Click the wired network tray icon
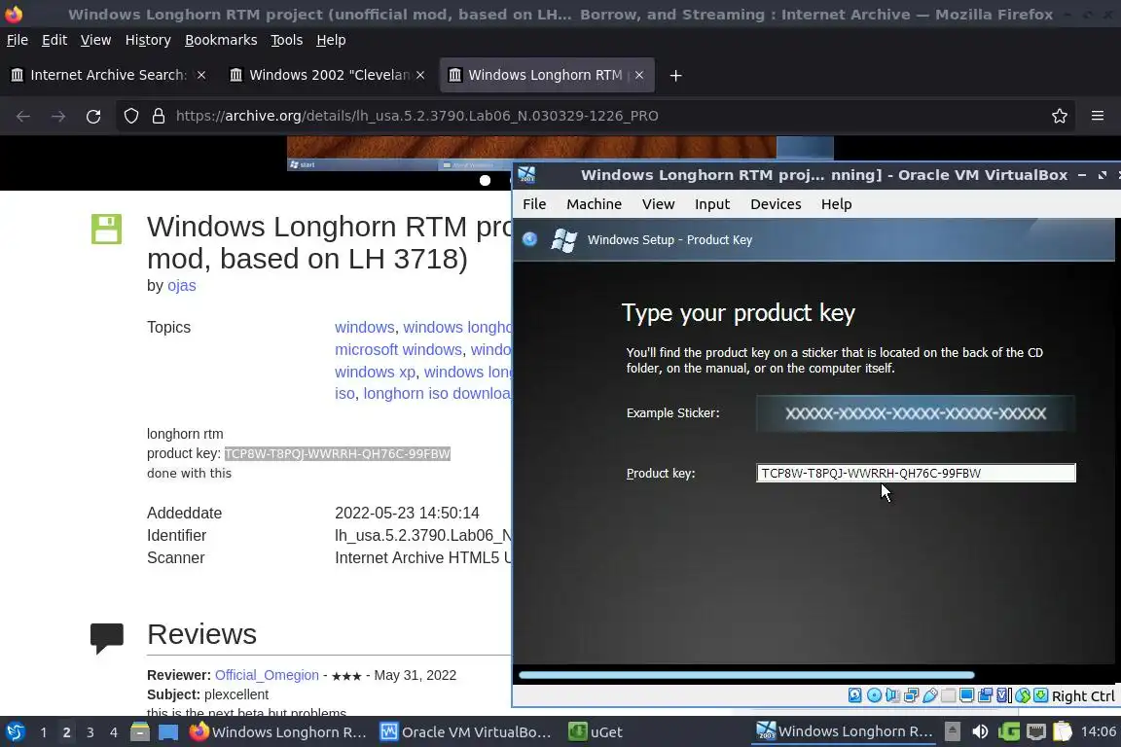The width and height of the screenshot is (1121, 747). [x=1036, y=731]
